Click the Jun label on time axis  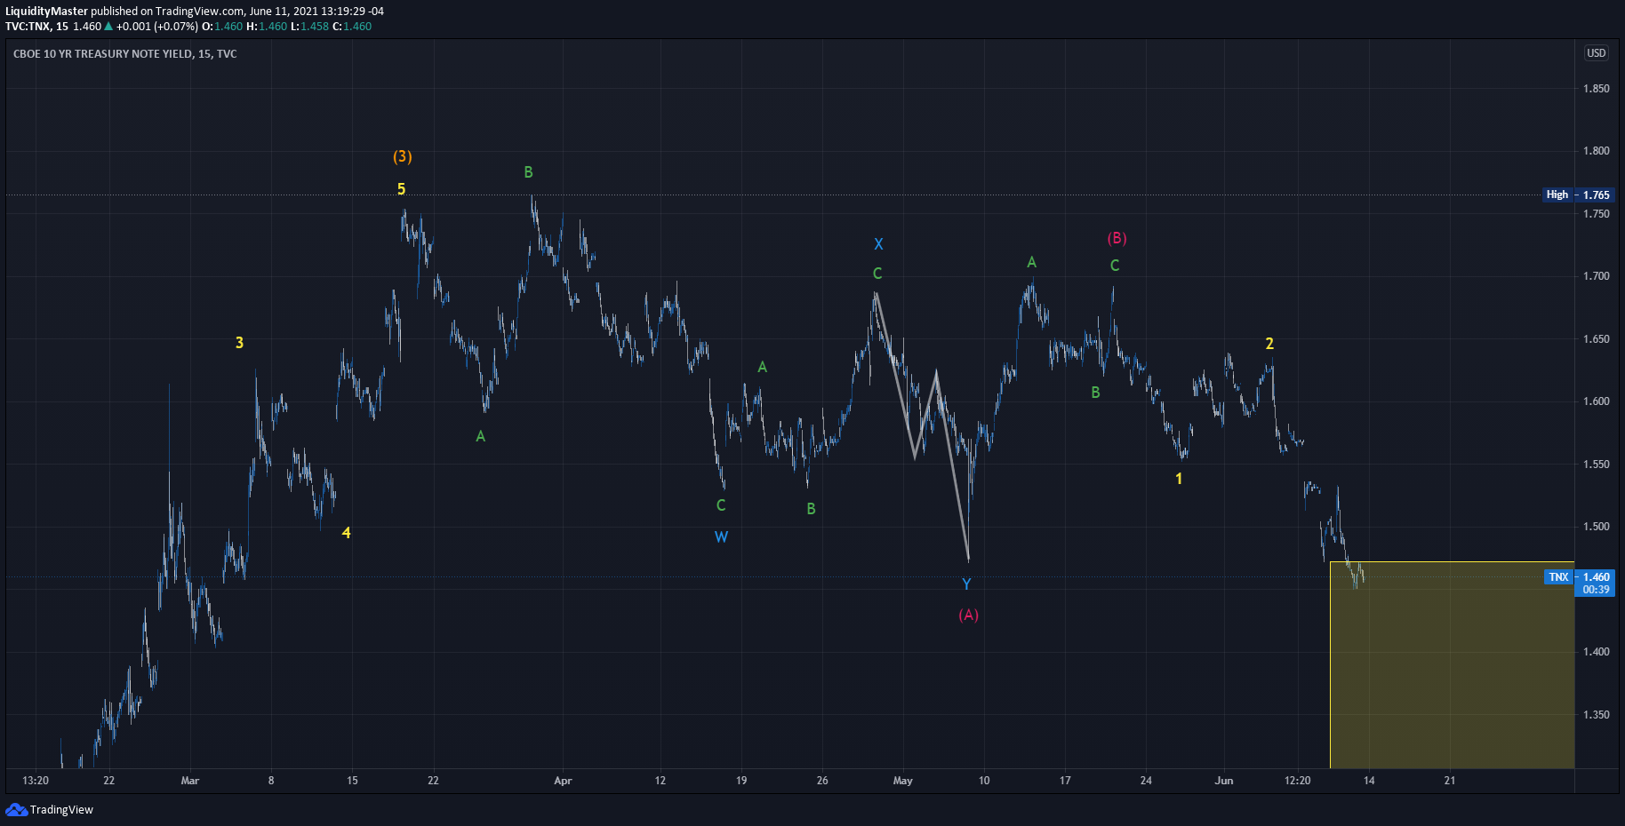(x=1224, y=781)
